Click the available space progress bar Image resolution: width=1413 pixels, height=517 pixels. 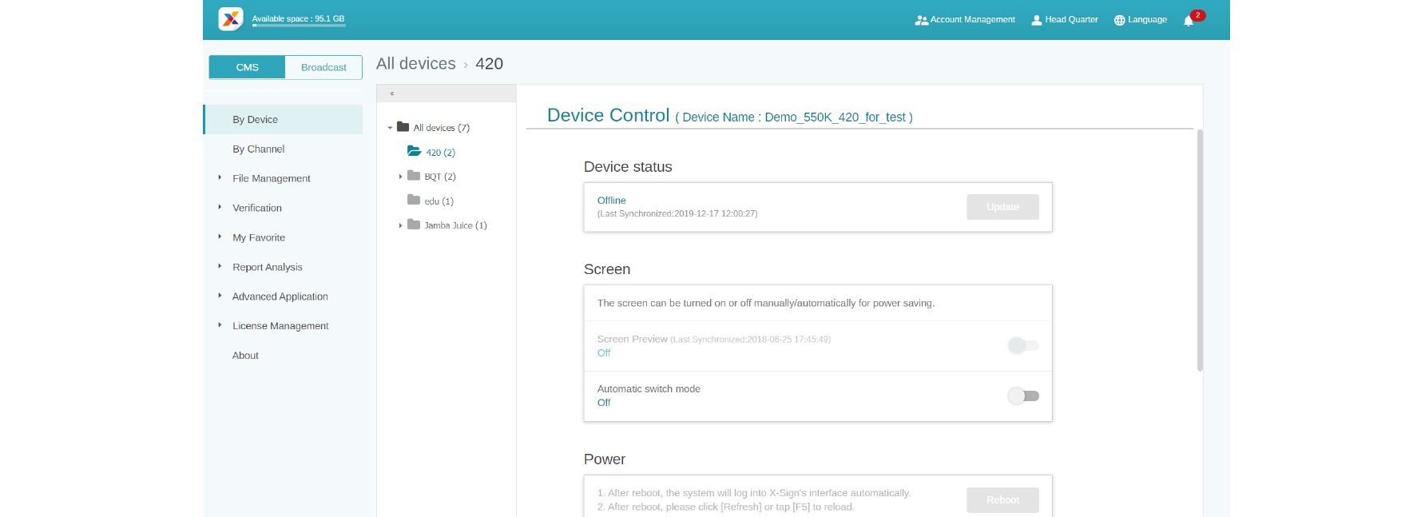click(x=299, y=26)
